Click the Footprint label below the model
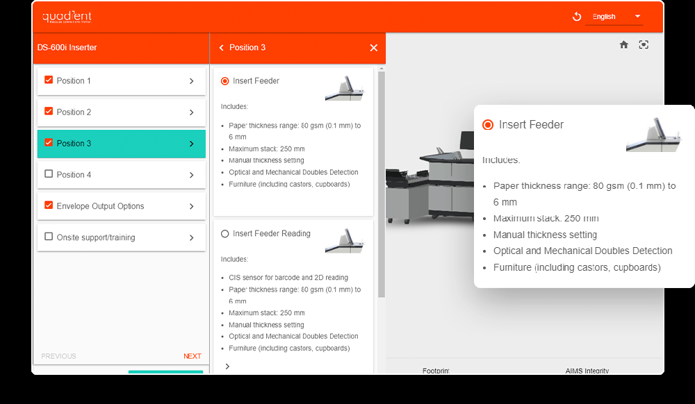This screenshot has height=404, width=695. click(436, 371)
